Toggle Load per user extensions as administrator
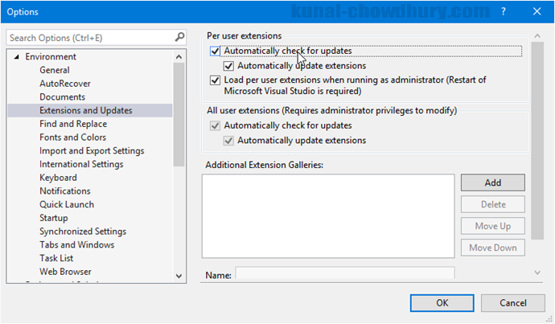The width and height of the screenshot is (555, 324). point(215,80)
